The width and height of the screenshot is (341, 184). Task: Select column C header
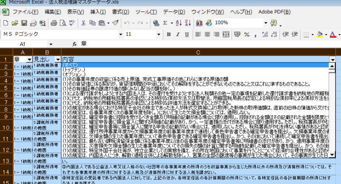coord(198,52)
